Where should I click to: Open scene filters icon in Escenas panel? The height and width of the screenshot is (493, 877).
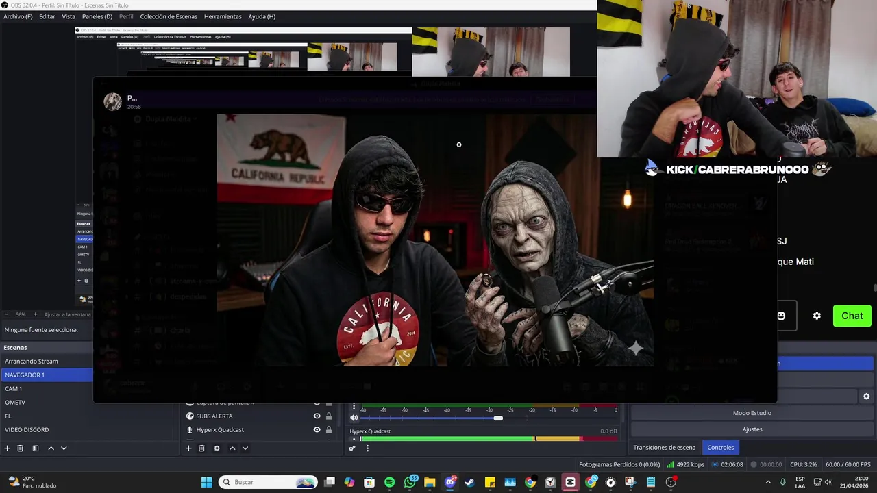[x=36, y=448]
